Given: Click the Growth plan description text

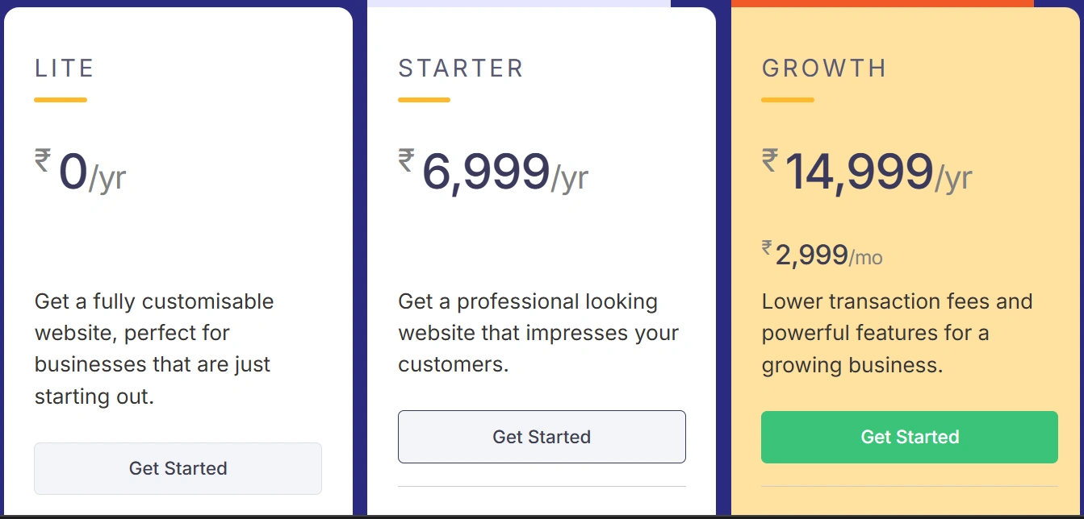Looking at the screenshot, I should 897,333.
